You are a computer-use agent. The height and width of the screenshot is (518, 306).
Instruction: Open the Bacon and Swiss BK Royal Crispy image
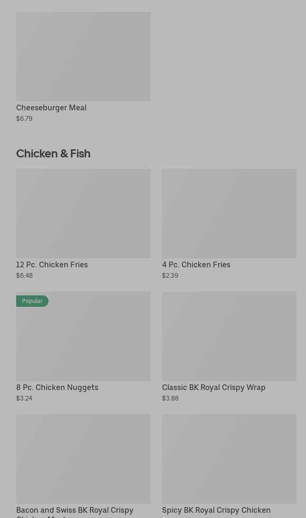(83, 459)
